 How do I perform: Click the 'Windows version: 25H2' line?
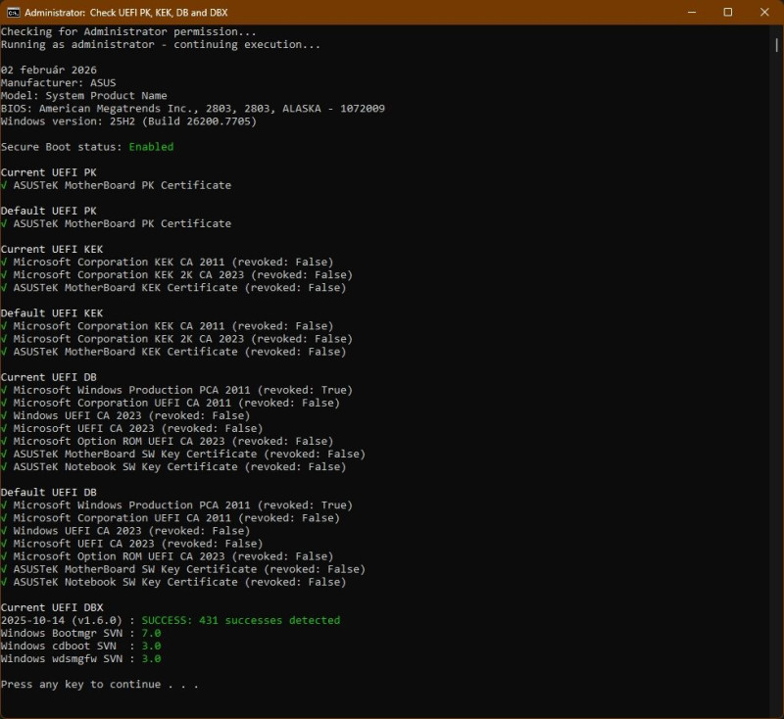(128, 121)
